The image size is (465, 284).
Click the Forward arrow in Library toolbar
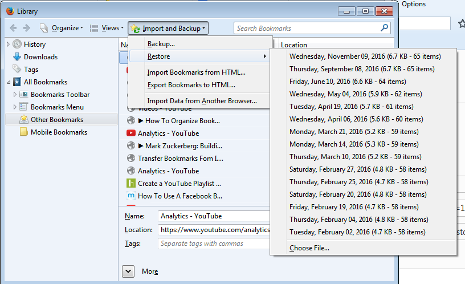pyautogui.click(x=27, y=28)
